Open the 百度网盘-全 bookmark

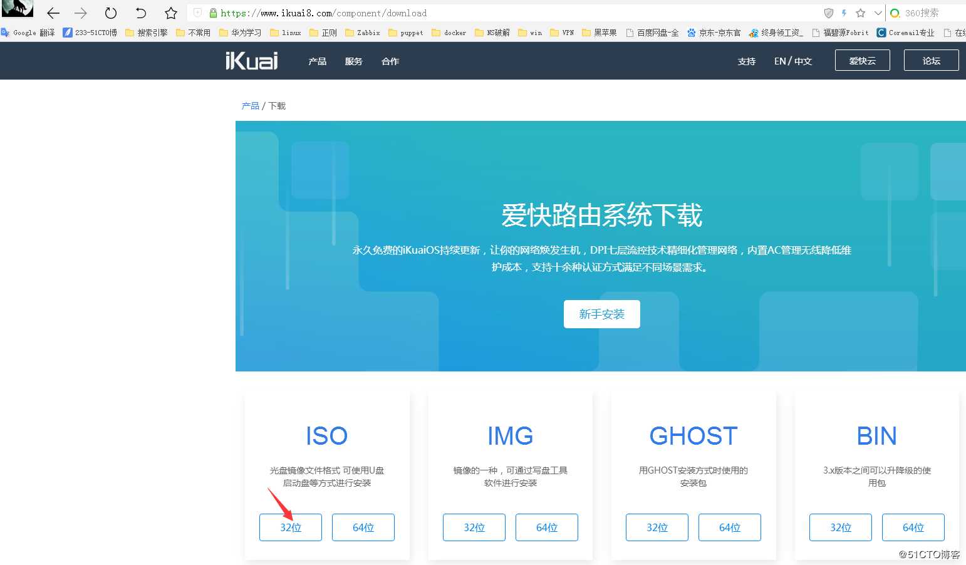[x=652, y=33]
